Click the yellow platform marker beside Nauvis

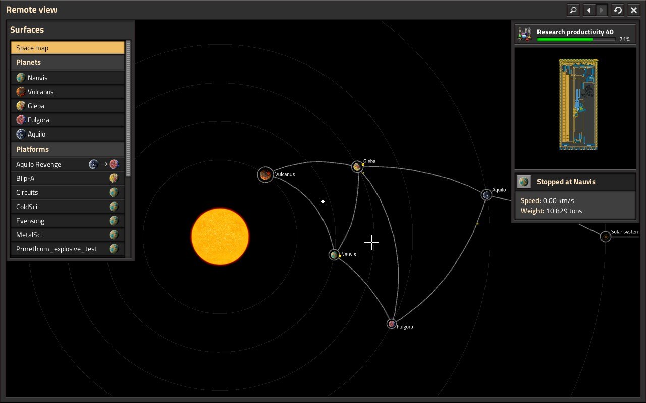(340, 256)
